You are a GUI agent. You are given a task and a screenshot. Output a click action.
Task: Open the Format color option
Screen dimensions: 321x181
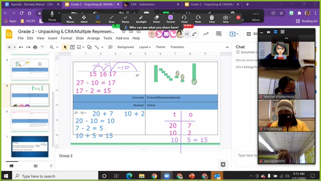[x=170, y=19]
